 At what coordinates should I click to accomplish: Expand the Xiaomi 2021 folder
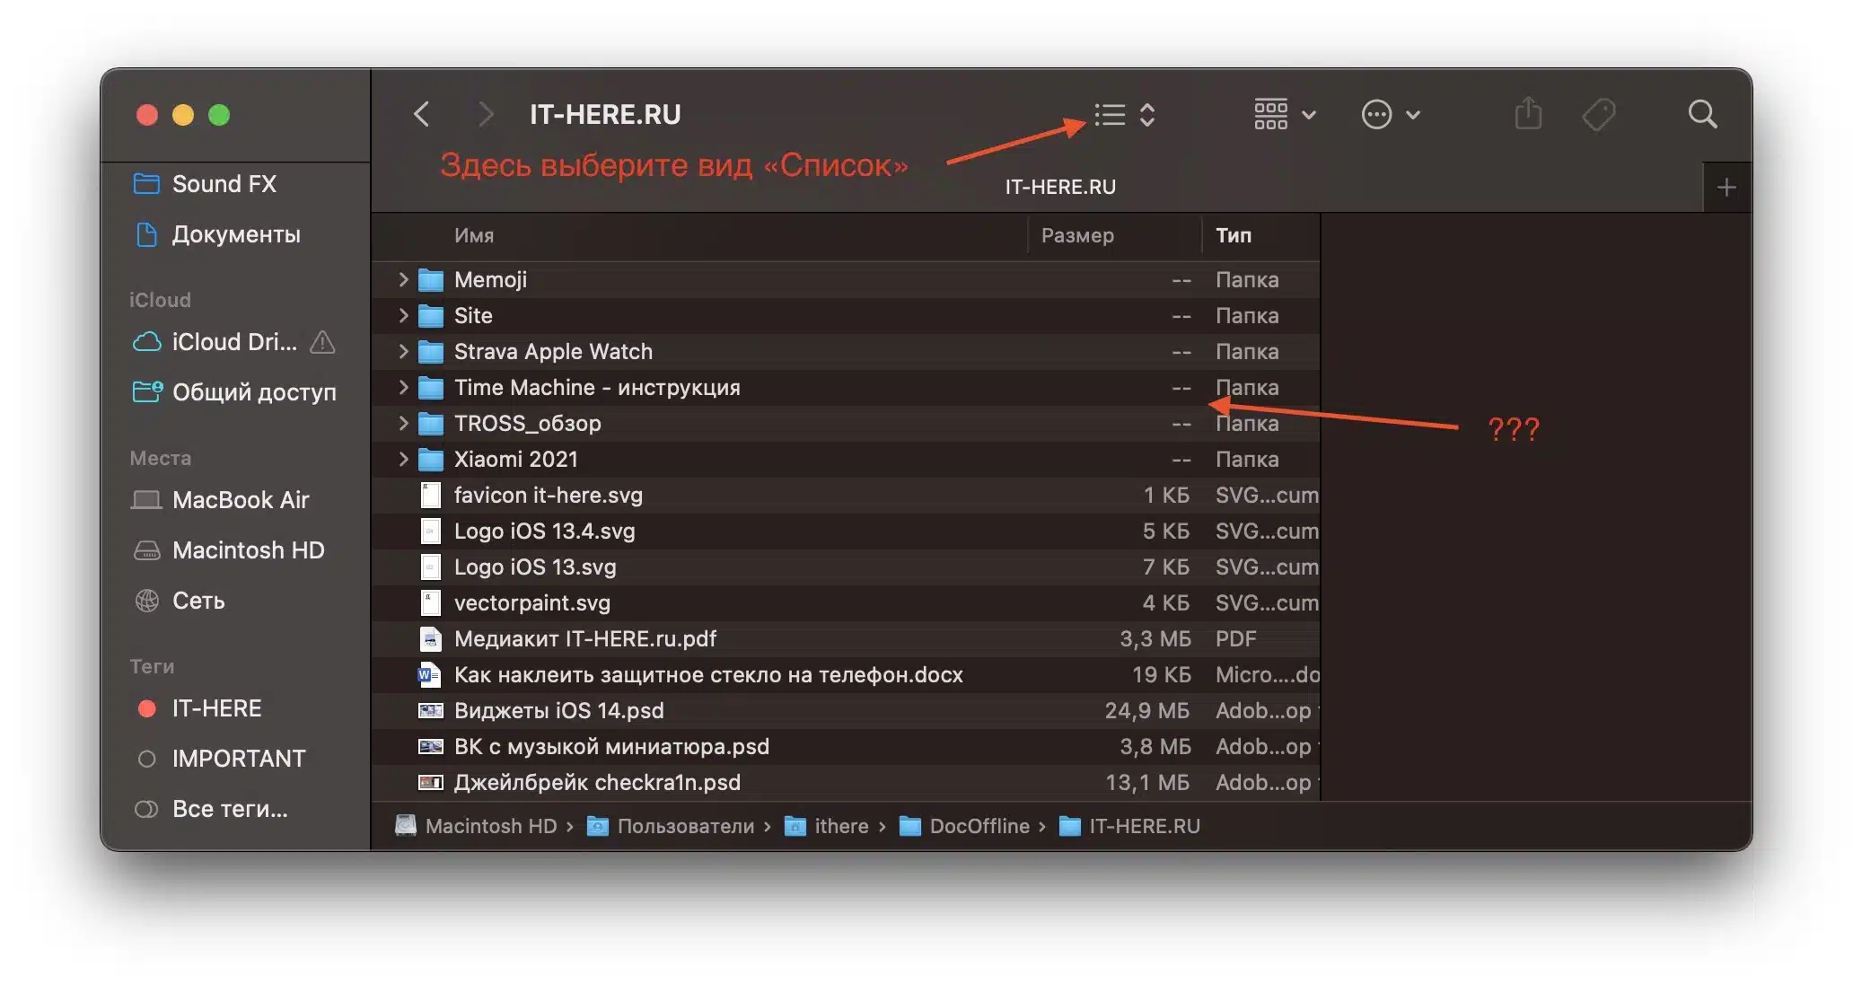pos(402,459)
